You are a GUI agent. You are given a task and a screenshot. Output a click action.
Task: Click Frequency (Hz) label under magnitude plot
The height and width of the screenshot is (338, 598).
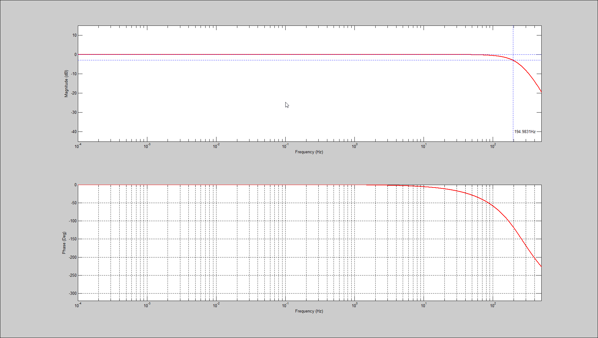309,152
